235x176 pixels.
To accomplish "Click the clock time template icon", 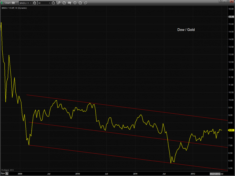I will 54,3.
